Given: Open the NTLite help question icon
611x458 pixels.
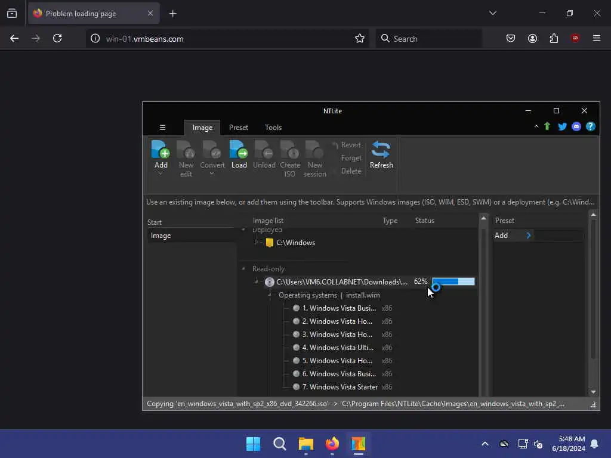Looking at the screenshot, I should (x=590, y=126).
